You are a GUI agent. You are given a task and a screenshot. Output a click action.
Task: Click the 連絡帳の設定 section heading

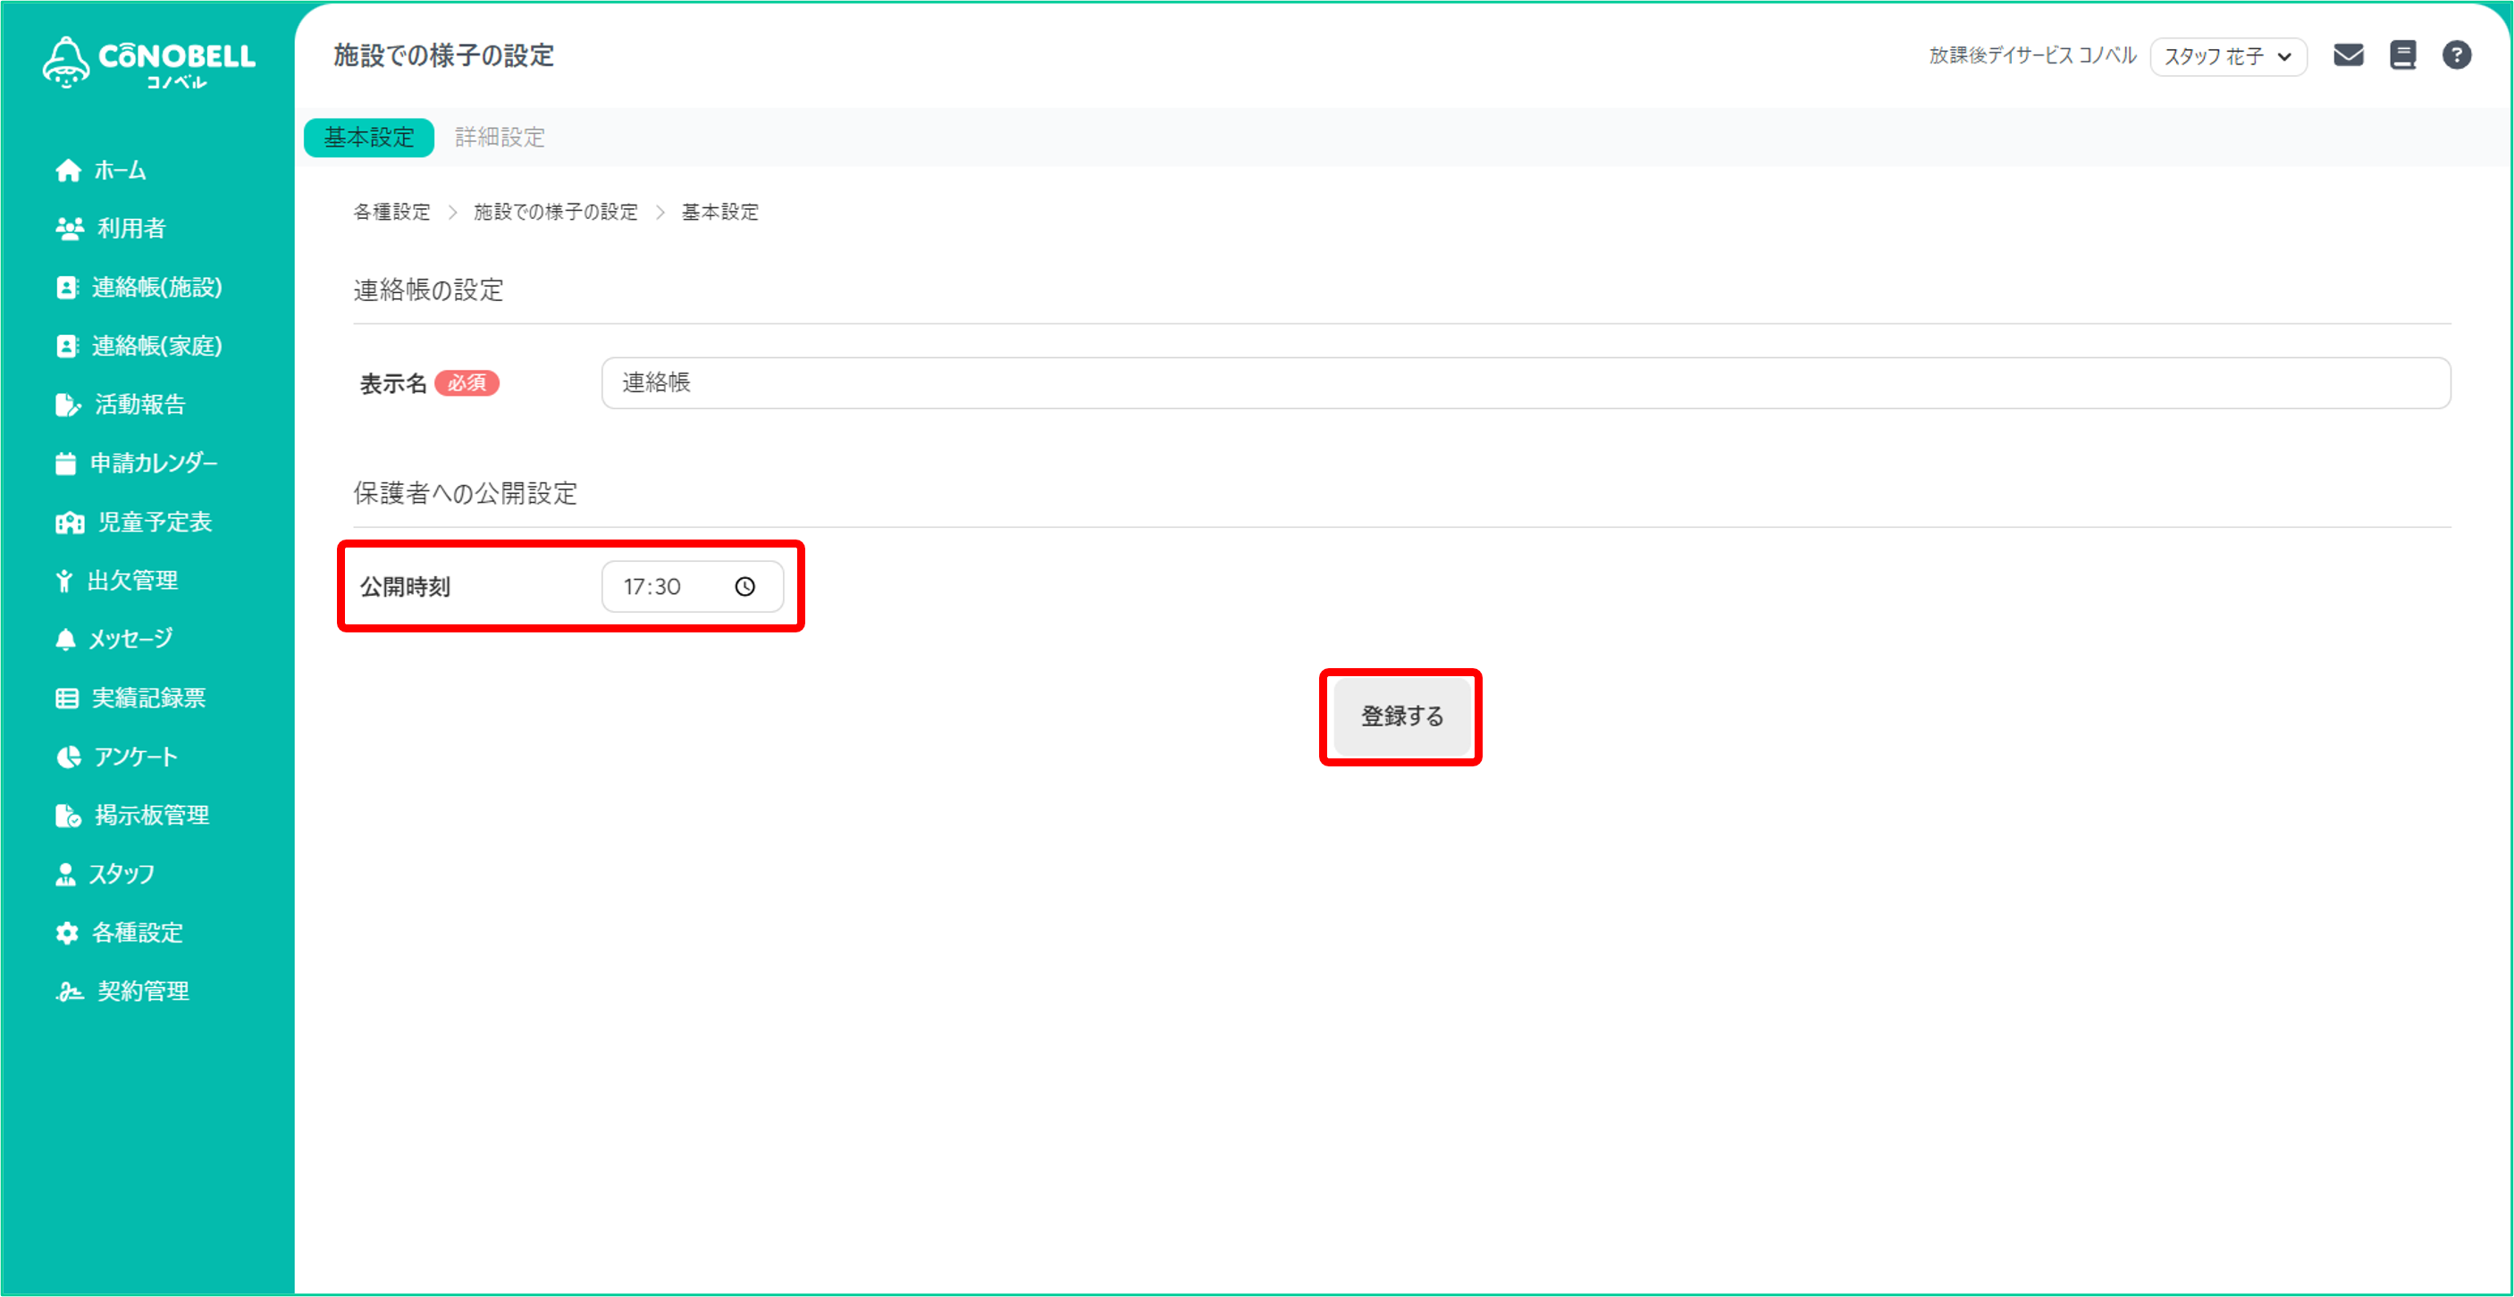click(428, 289)
